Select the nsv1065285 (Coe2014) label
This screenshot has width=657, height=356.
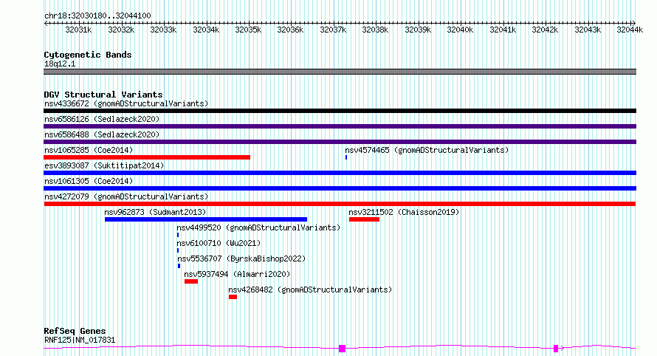coord(89,150)
